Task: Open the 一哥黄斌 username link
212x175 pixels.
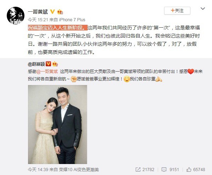Action: [x=38, y=12]
